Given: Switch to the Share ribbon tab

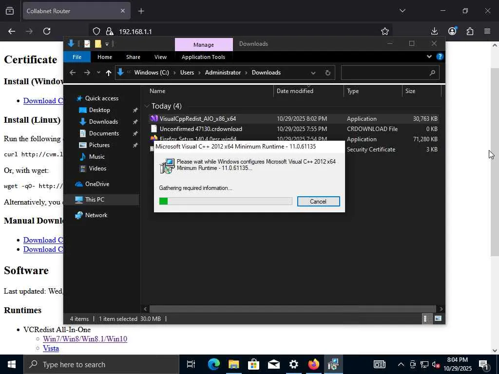Looking at the screenshot, I should click(x=133, y=57).
